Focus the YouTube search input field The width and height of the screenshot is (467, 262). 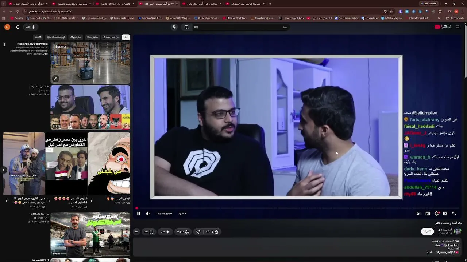(x=241, y=27)
